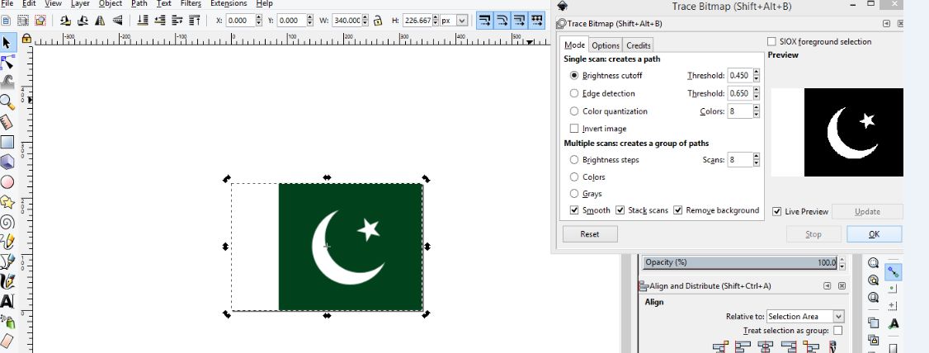Select the Bezier pen tool
The height and width of the screenshot is (353, 929).
pos(7,261)
